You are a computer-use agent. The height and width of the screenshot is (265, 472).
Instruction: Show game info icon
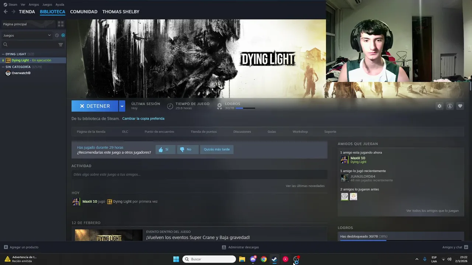[x=450, y=106]
